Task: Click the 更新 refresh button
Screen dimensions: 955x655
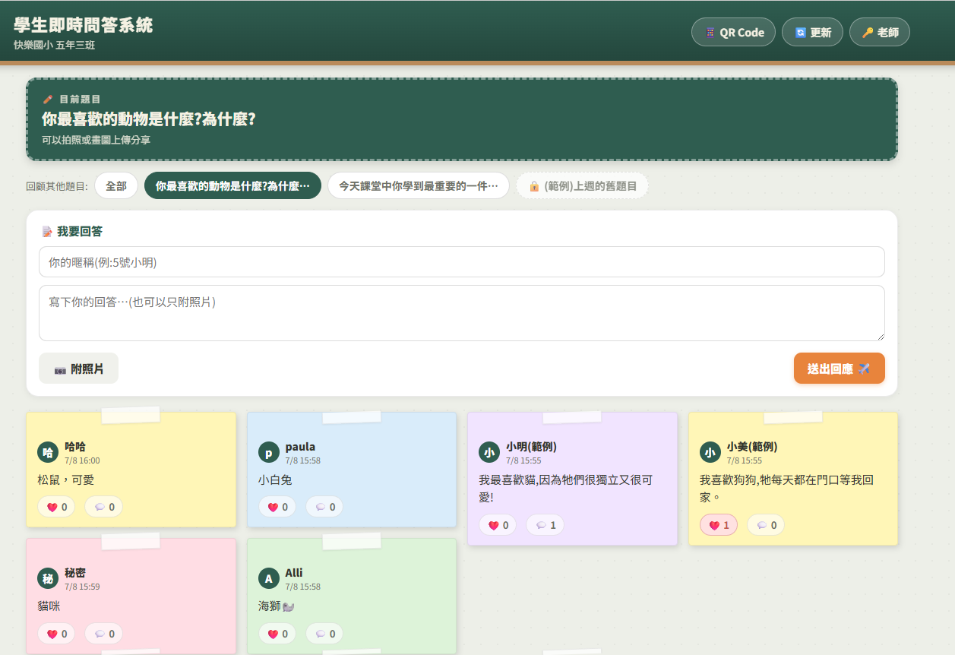Action: pos(812,32)
